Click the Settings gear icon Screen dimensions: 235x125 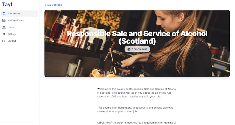(4, 34)
